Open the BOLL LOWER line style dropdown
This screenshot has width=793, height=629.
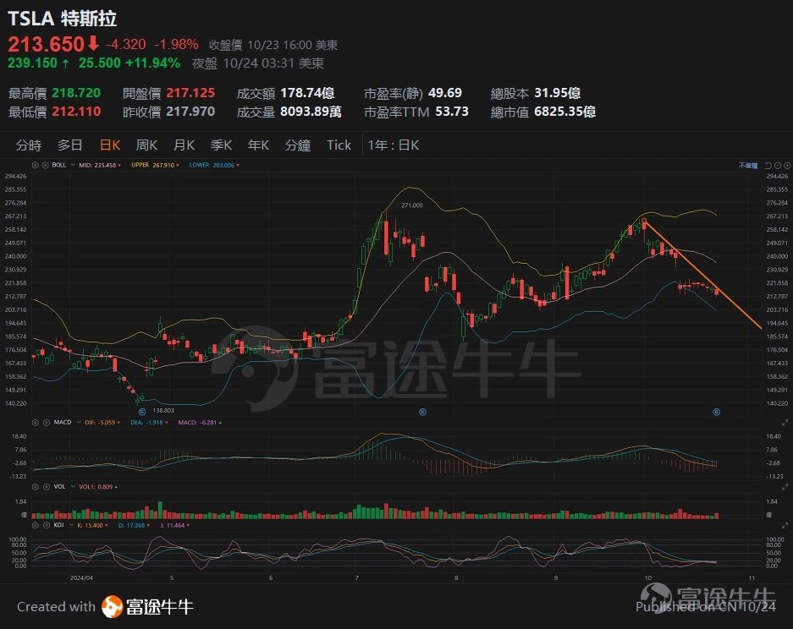coord(238,166)
